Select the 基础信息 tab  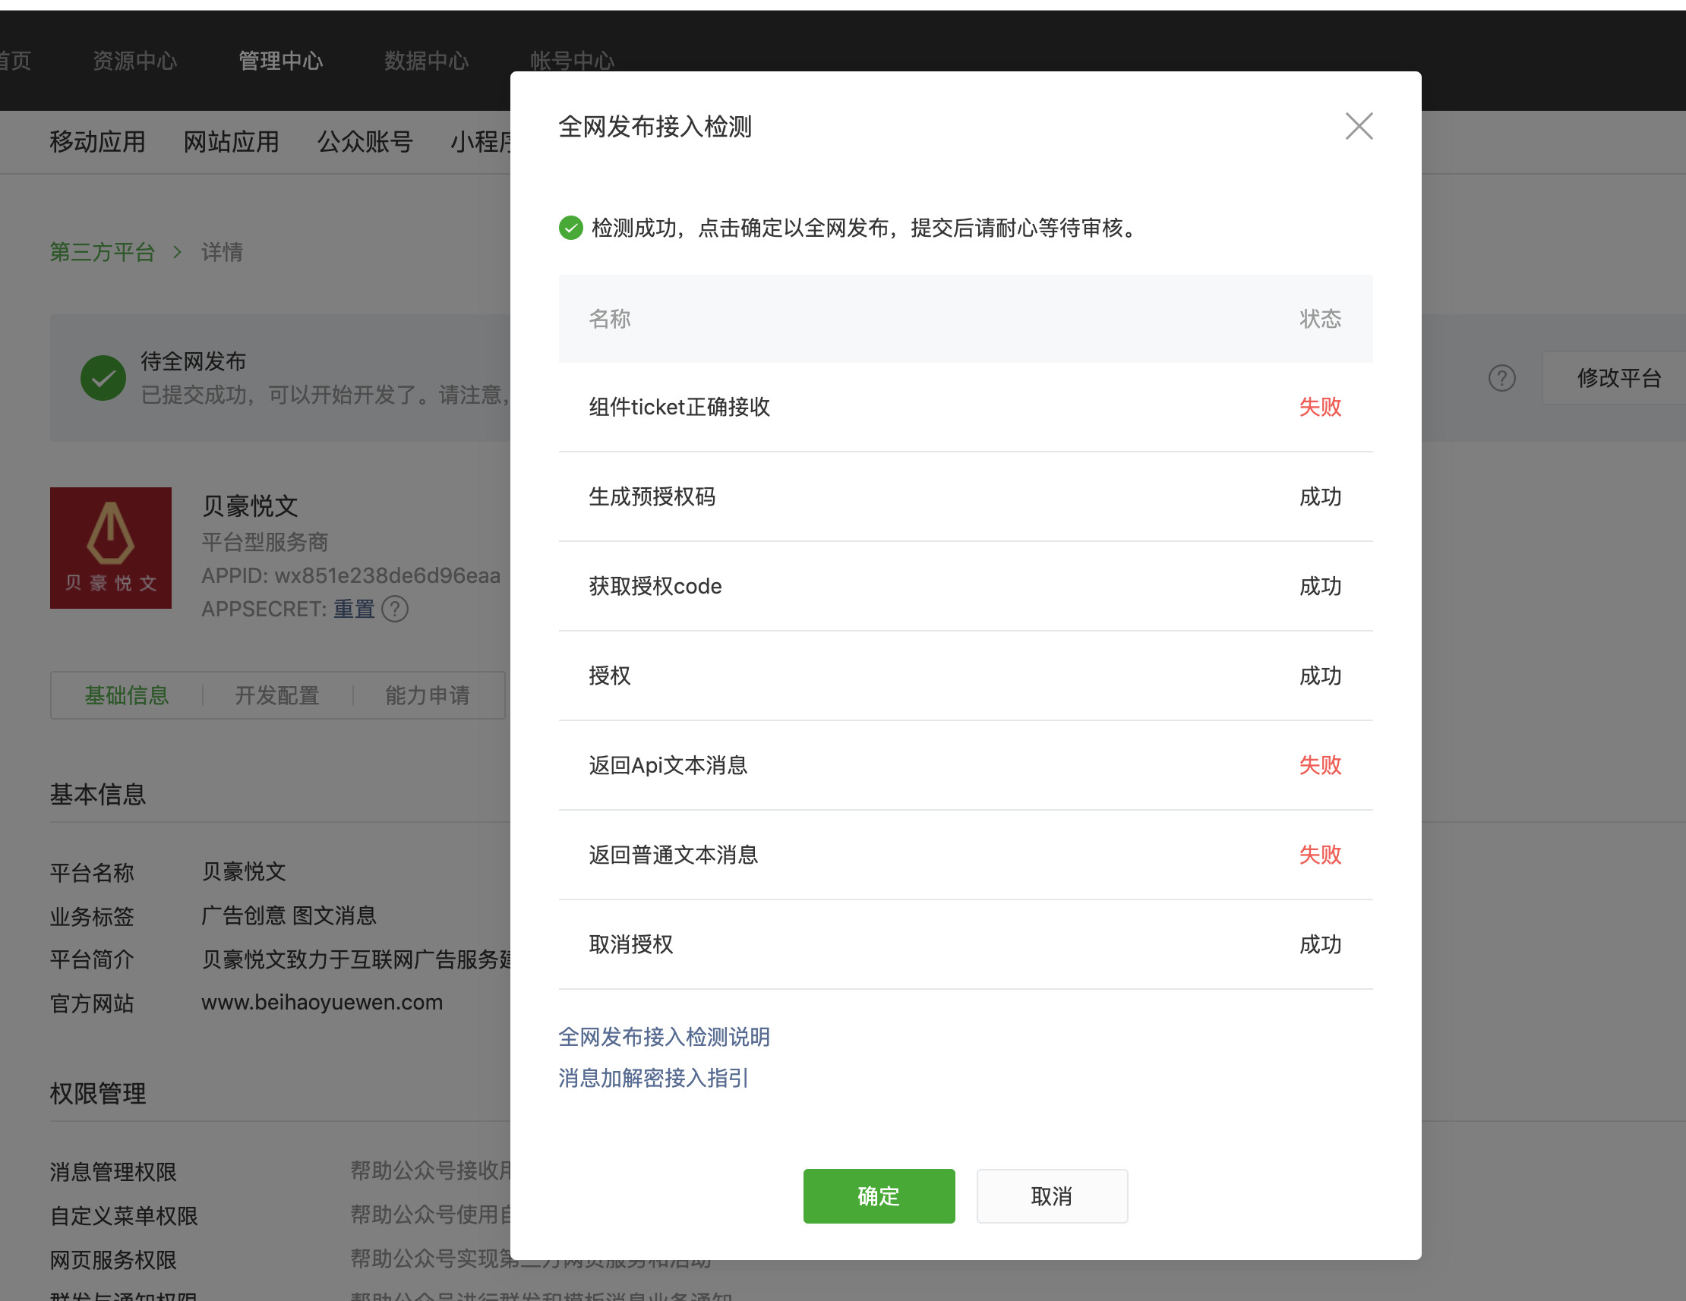(x=127, y=695)
